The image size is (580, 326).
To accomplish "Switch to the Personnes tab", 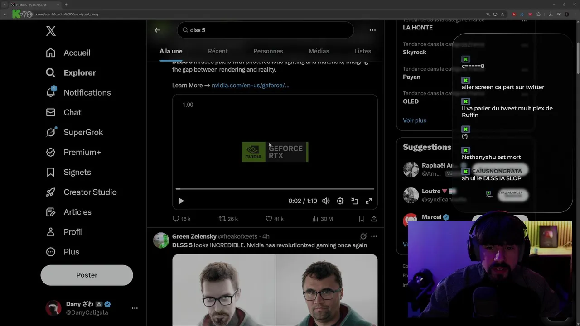I will tap(268, 51).
